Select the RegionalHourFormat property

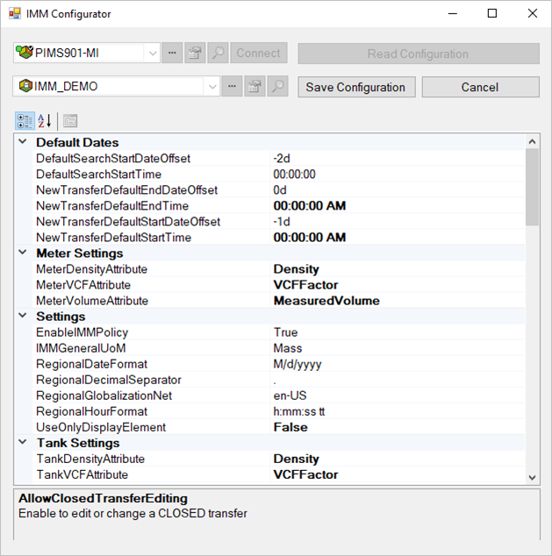tap(91, 411)
